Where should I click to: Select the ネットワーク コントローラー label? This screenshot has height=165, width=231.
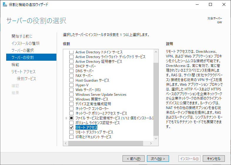[92, 108]
